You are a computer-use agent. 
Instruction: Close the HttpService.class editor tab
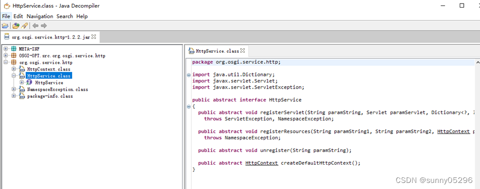(242, 50)
